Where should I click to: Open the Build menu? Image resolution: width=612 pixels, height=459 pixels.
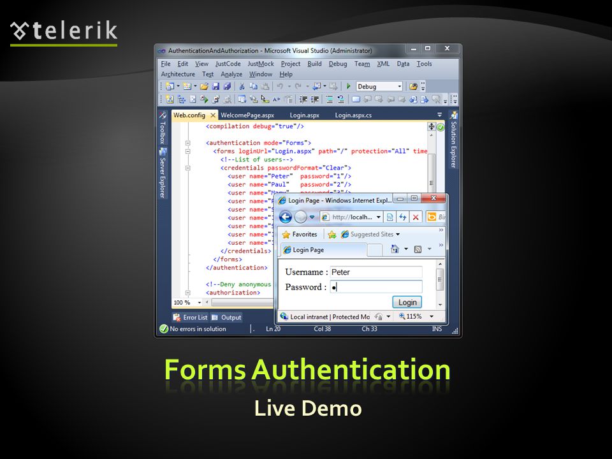pos(314,64)
